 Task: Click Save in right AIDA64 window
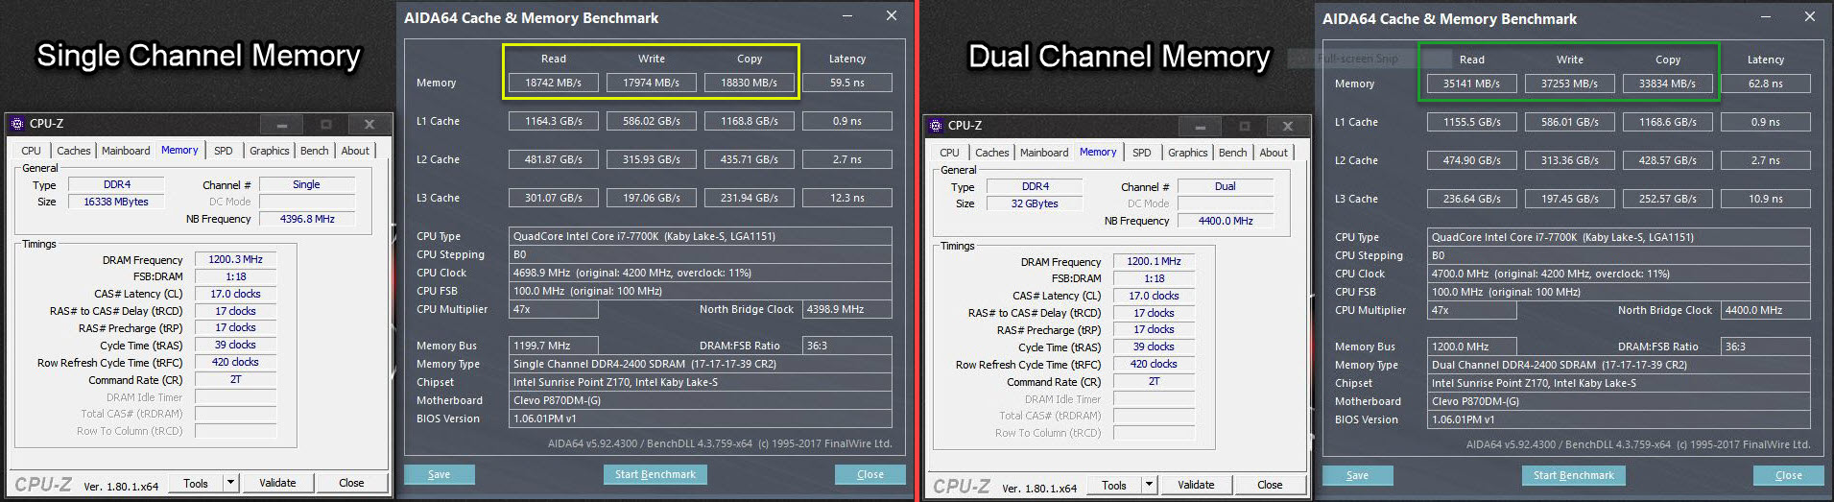(x=1358, y=475)
